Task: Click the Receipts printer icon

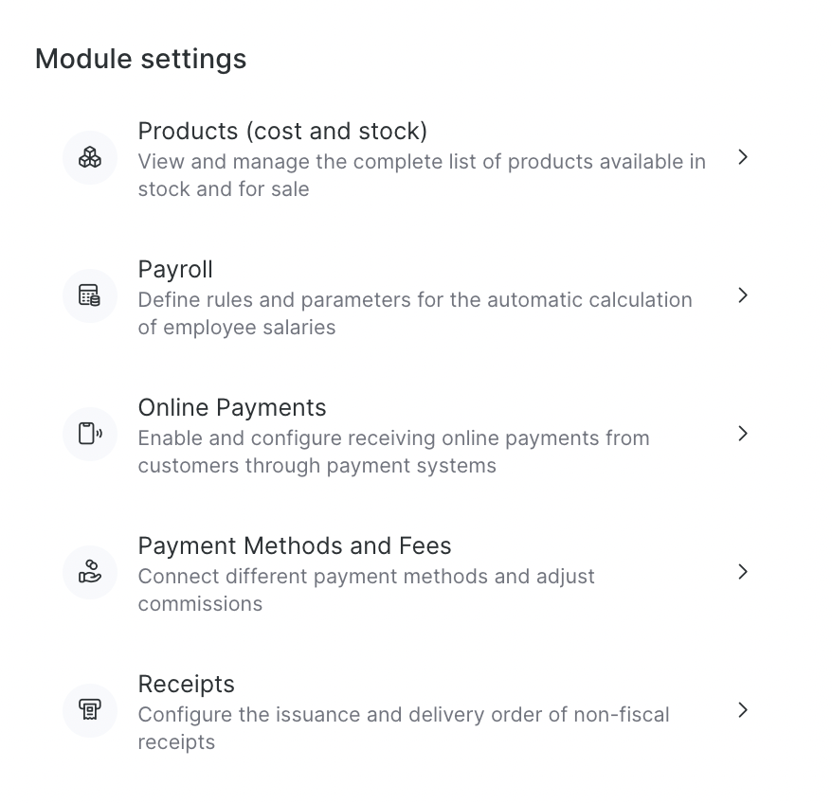Action: 90,710
